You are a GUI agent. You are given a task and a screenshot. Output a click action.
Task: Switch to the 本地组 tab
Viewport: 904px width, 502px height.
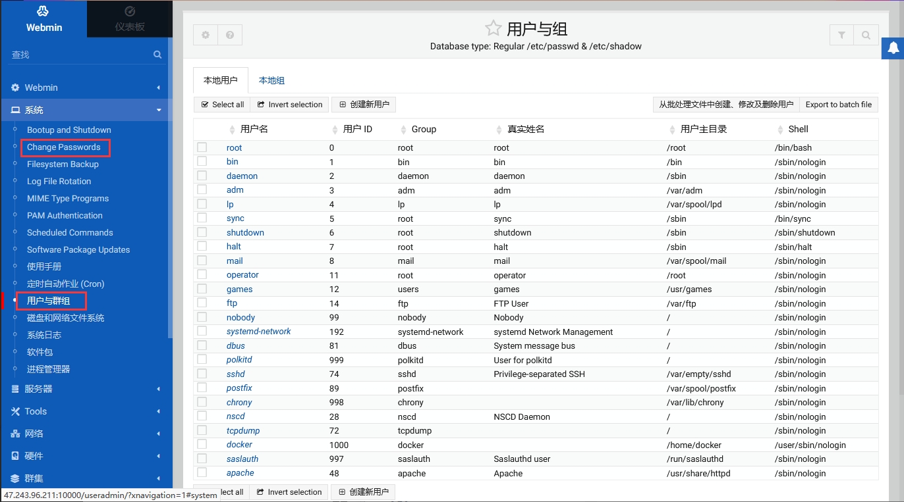pyautogui.click(x=271, y=80)
